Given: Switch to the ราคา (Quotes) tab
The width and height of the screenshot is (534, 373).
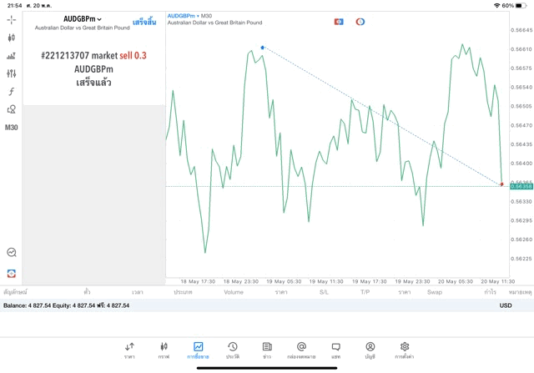Looking at the screenshot, I should [129, 350].
